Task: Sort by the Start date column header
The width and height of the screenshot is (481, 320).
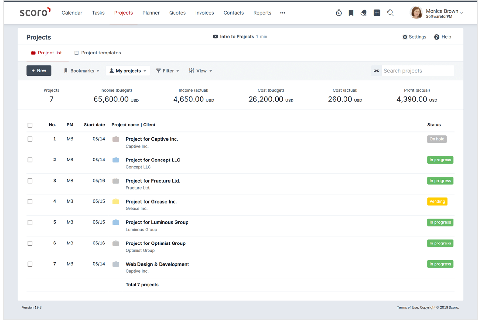Action: tap(94, 125)
